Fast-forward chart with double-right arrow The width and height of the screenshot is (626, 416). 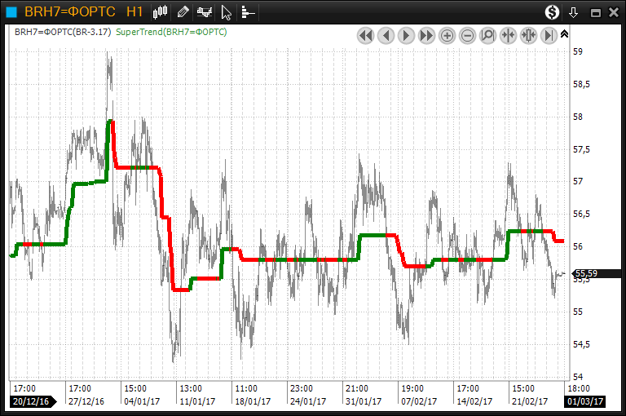click(x=426, y=35)
